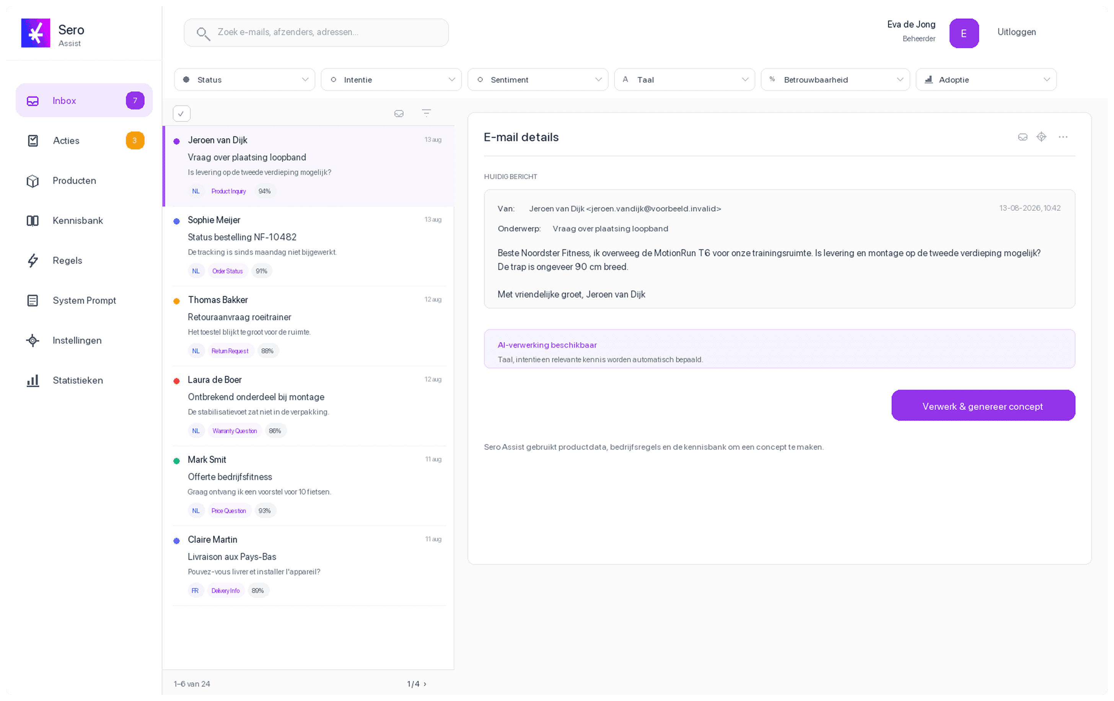Open the Betrouwbaarheid filter dropdown

click(x=835, y=80)
